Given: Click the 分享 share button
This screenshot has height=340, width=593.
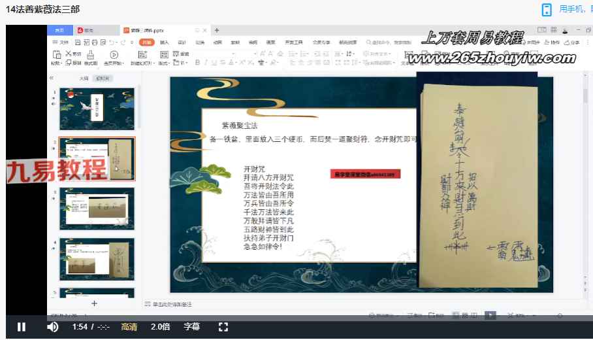Looking at the screenshot, I should pyautogui.click(x=572, y=42).
